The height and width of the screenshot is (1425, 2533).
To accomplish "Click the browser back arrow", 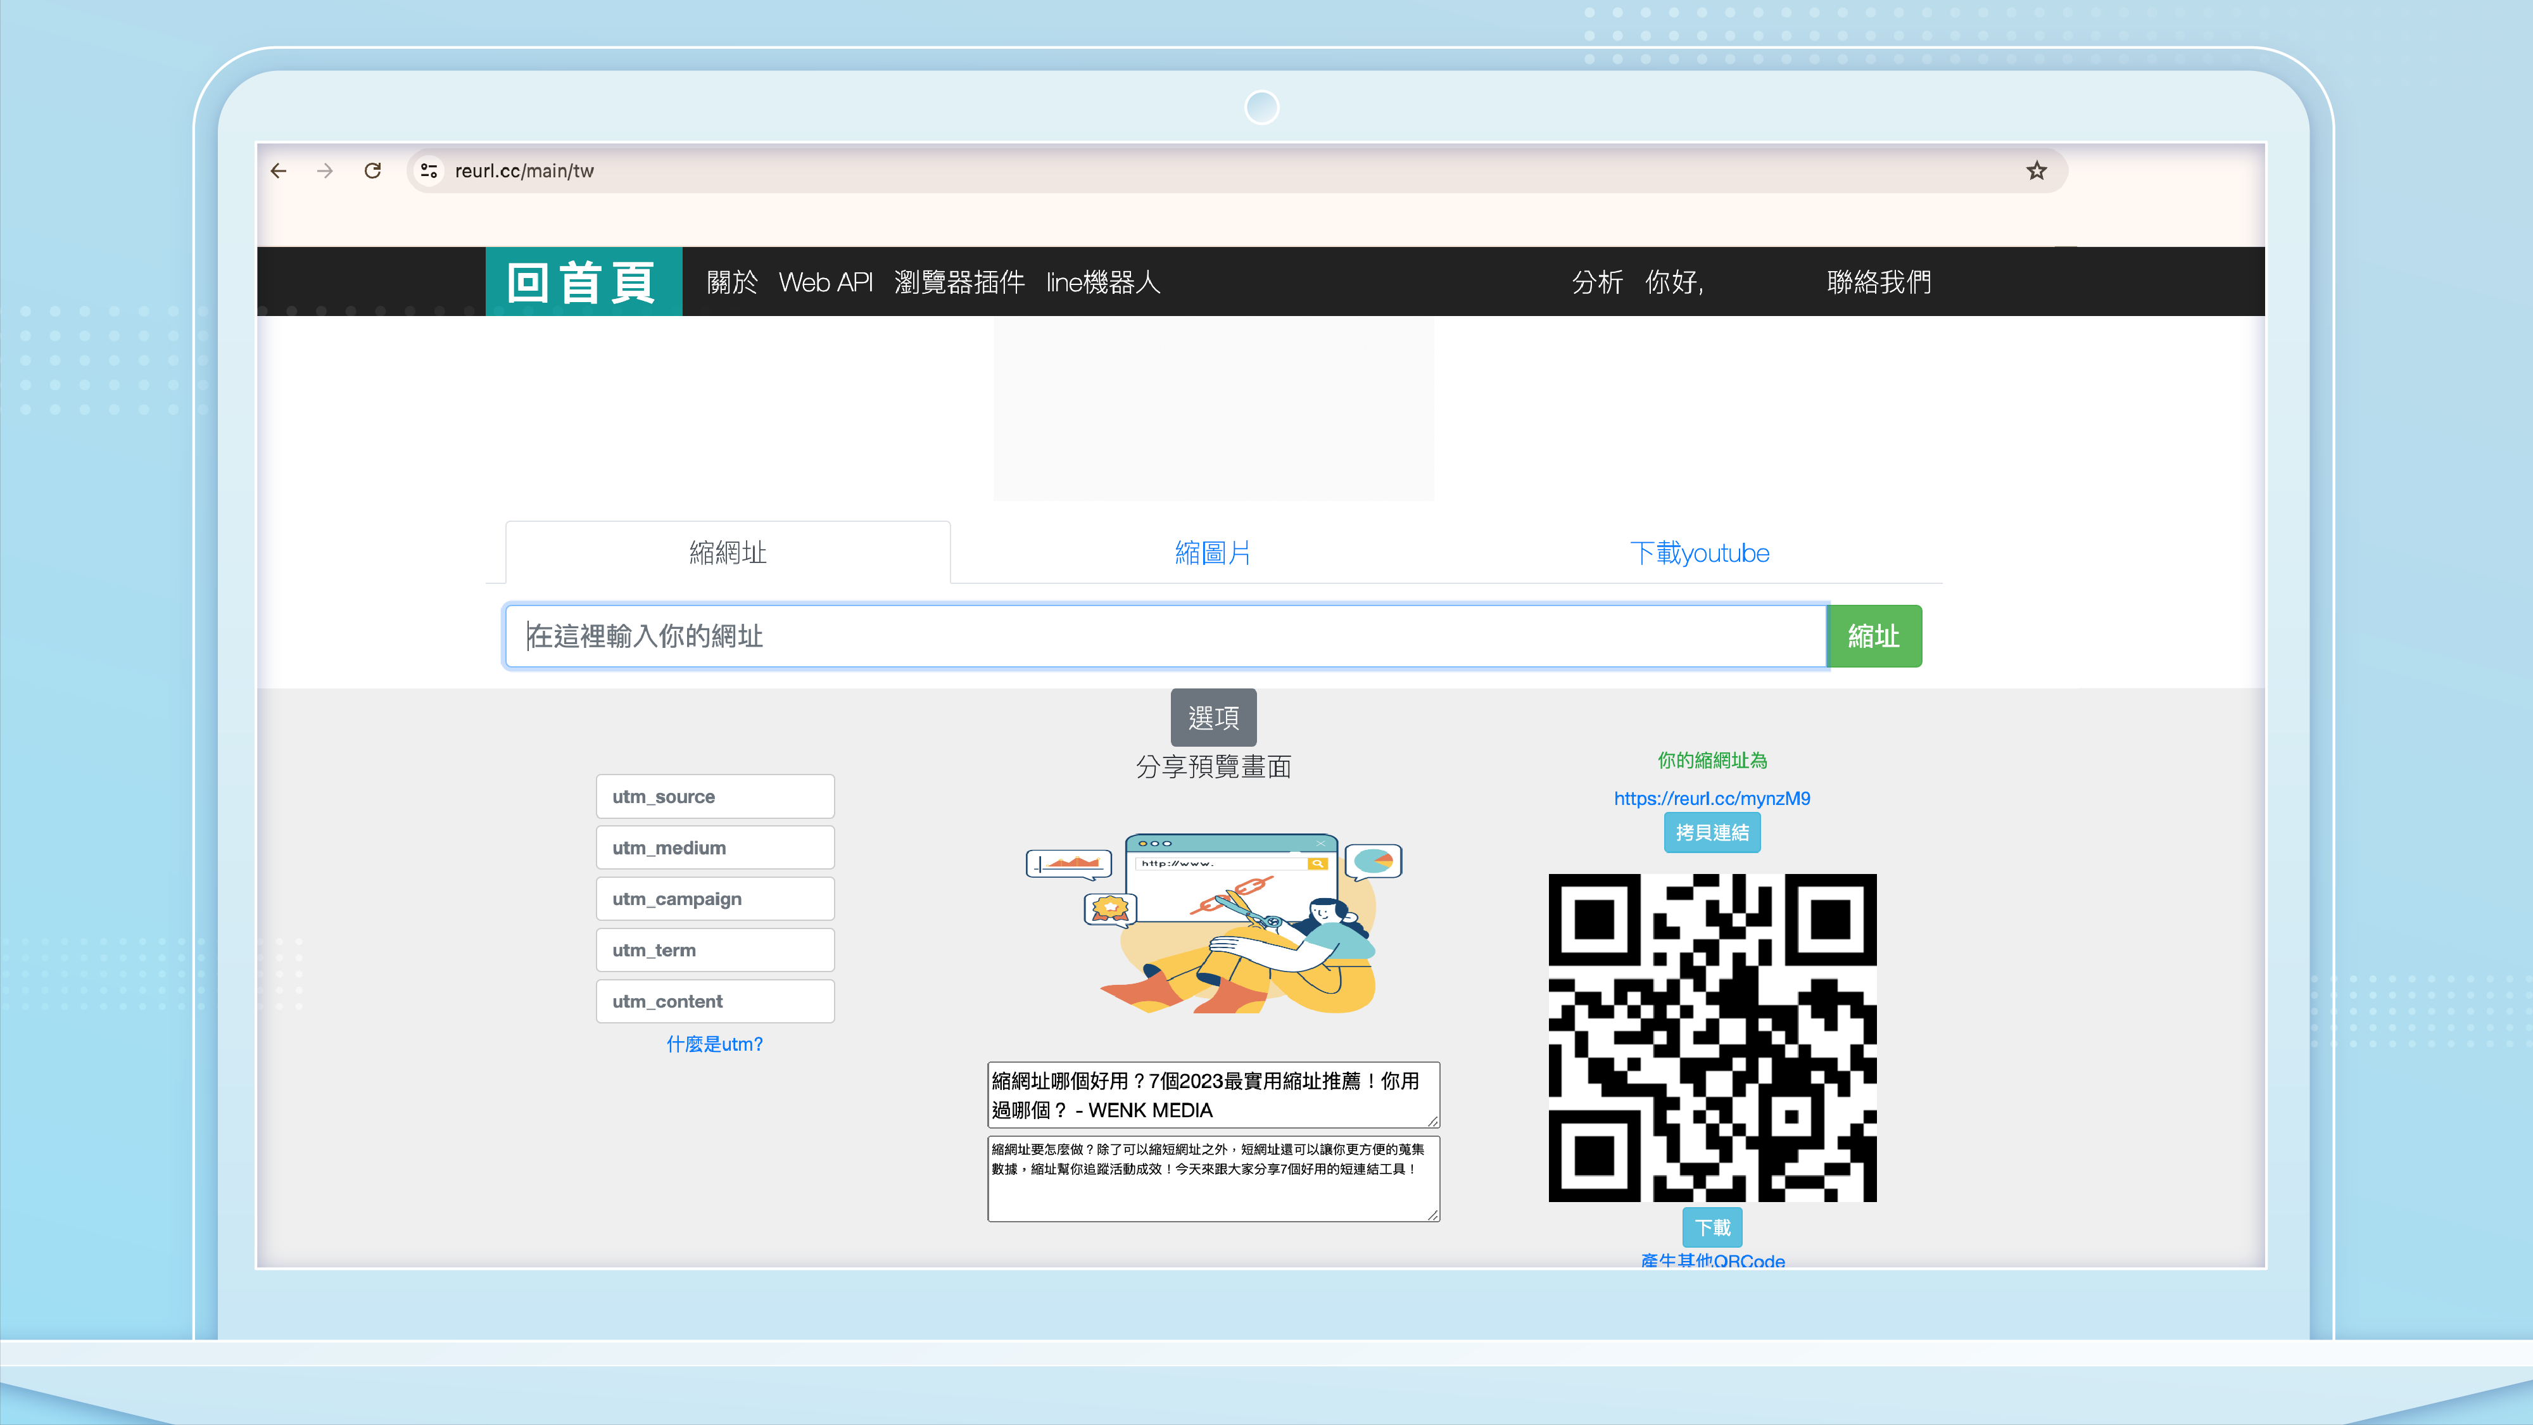I will [278, 170].
